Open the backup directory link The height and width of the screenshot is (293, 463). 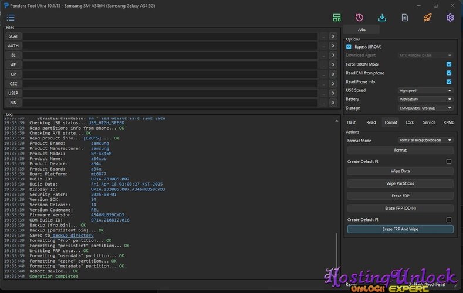click(72, 235)
